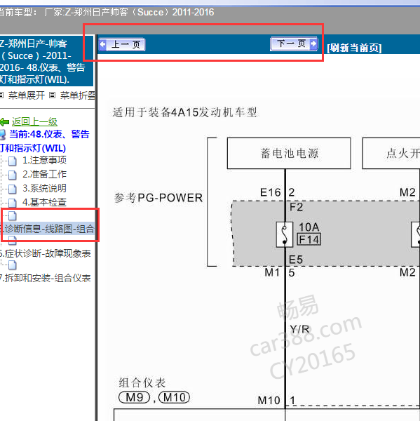
Task: Click the 点火开 box in the diagram
Action: pos(391,153)
